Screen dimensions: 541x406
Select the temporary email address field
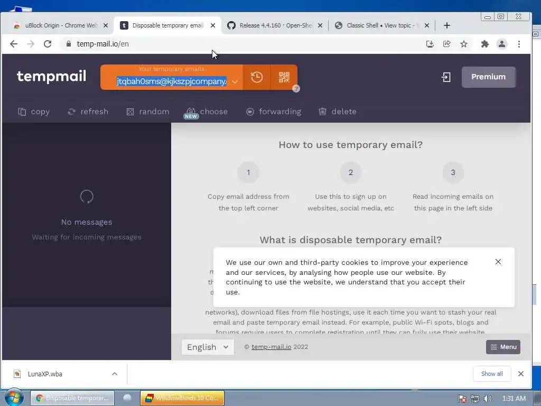pyautogui.click(x=172, y=81)
